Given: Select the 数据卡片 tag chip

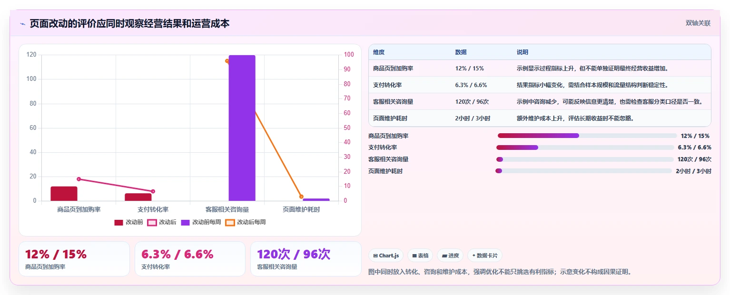Looking at the screenshot, I should pyautogui.click(x=484, y=256).
